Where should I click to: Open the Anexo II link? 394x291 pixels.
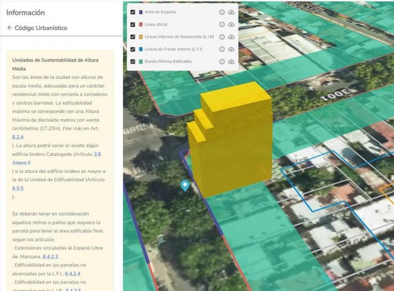point(21,162)
